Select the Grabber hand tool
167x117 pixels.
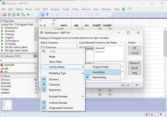tap(63, 15)
